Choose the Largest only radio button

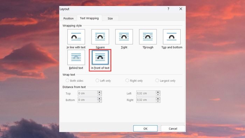tap(157, 81)
